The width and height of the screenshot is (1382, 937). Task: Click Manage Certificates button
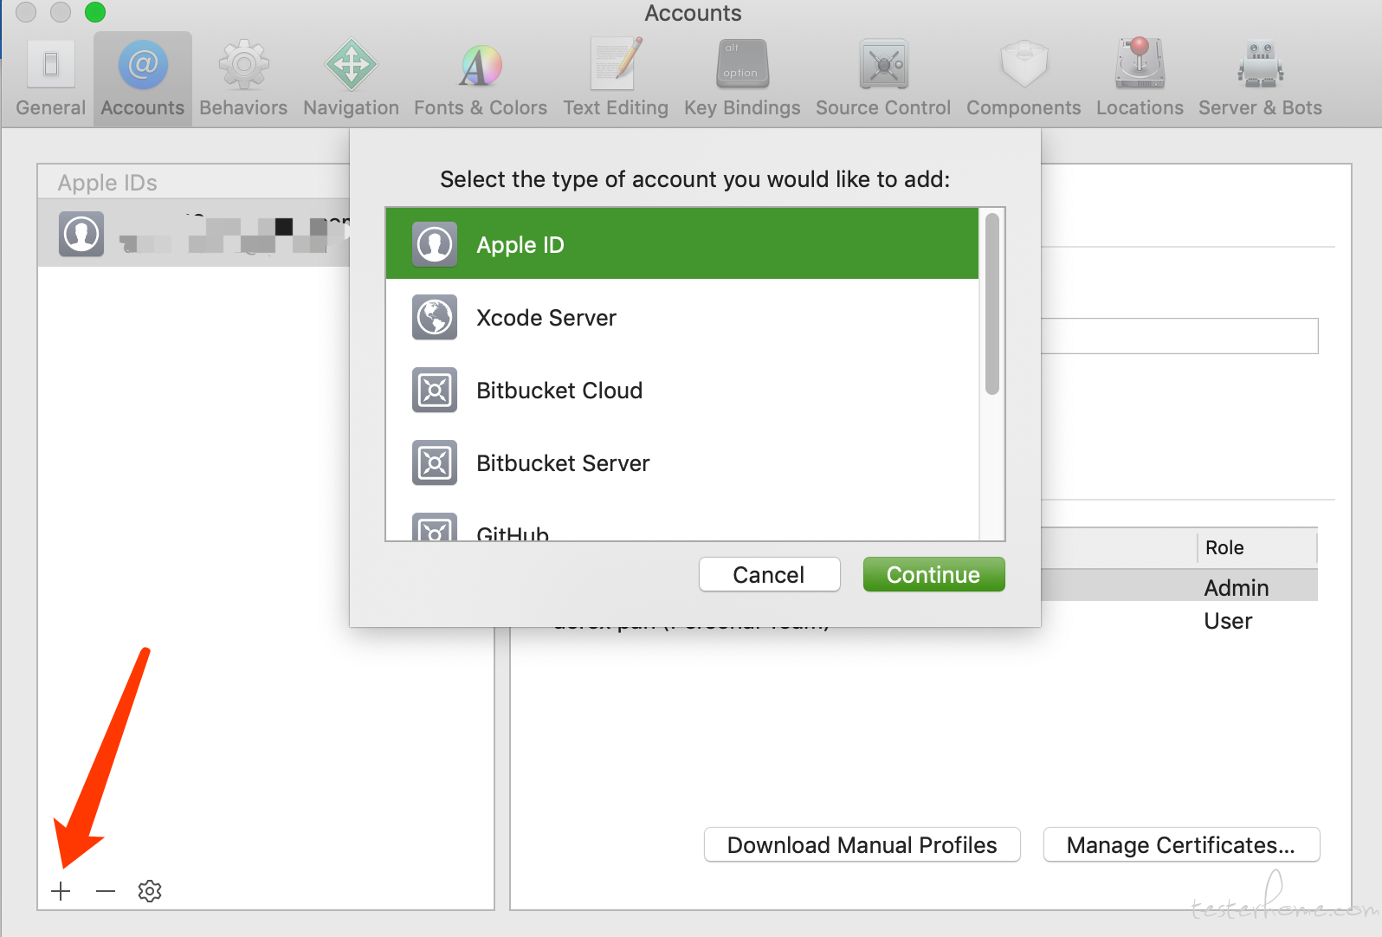click(x=1181, y=844)
